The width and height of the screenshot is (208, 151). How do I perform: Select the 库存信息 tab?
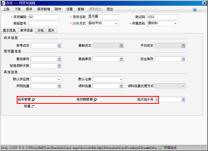[x=26, y=30]
